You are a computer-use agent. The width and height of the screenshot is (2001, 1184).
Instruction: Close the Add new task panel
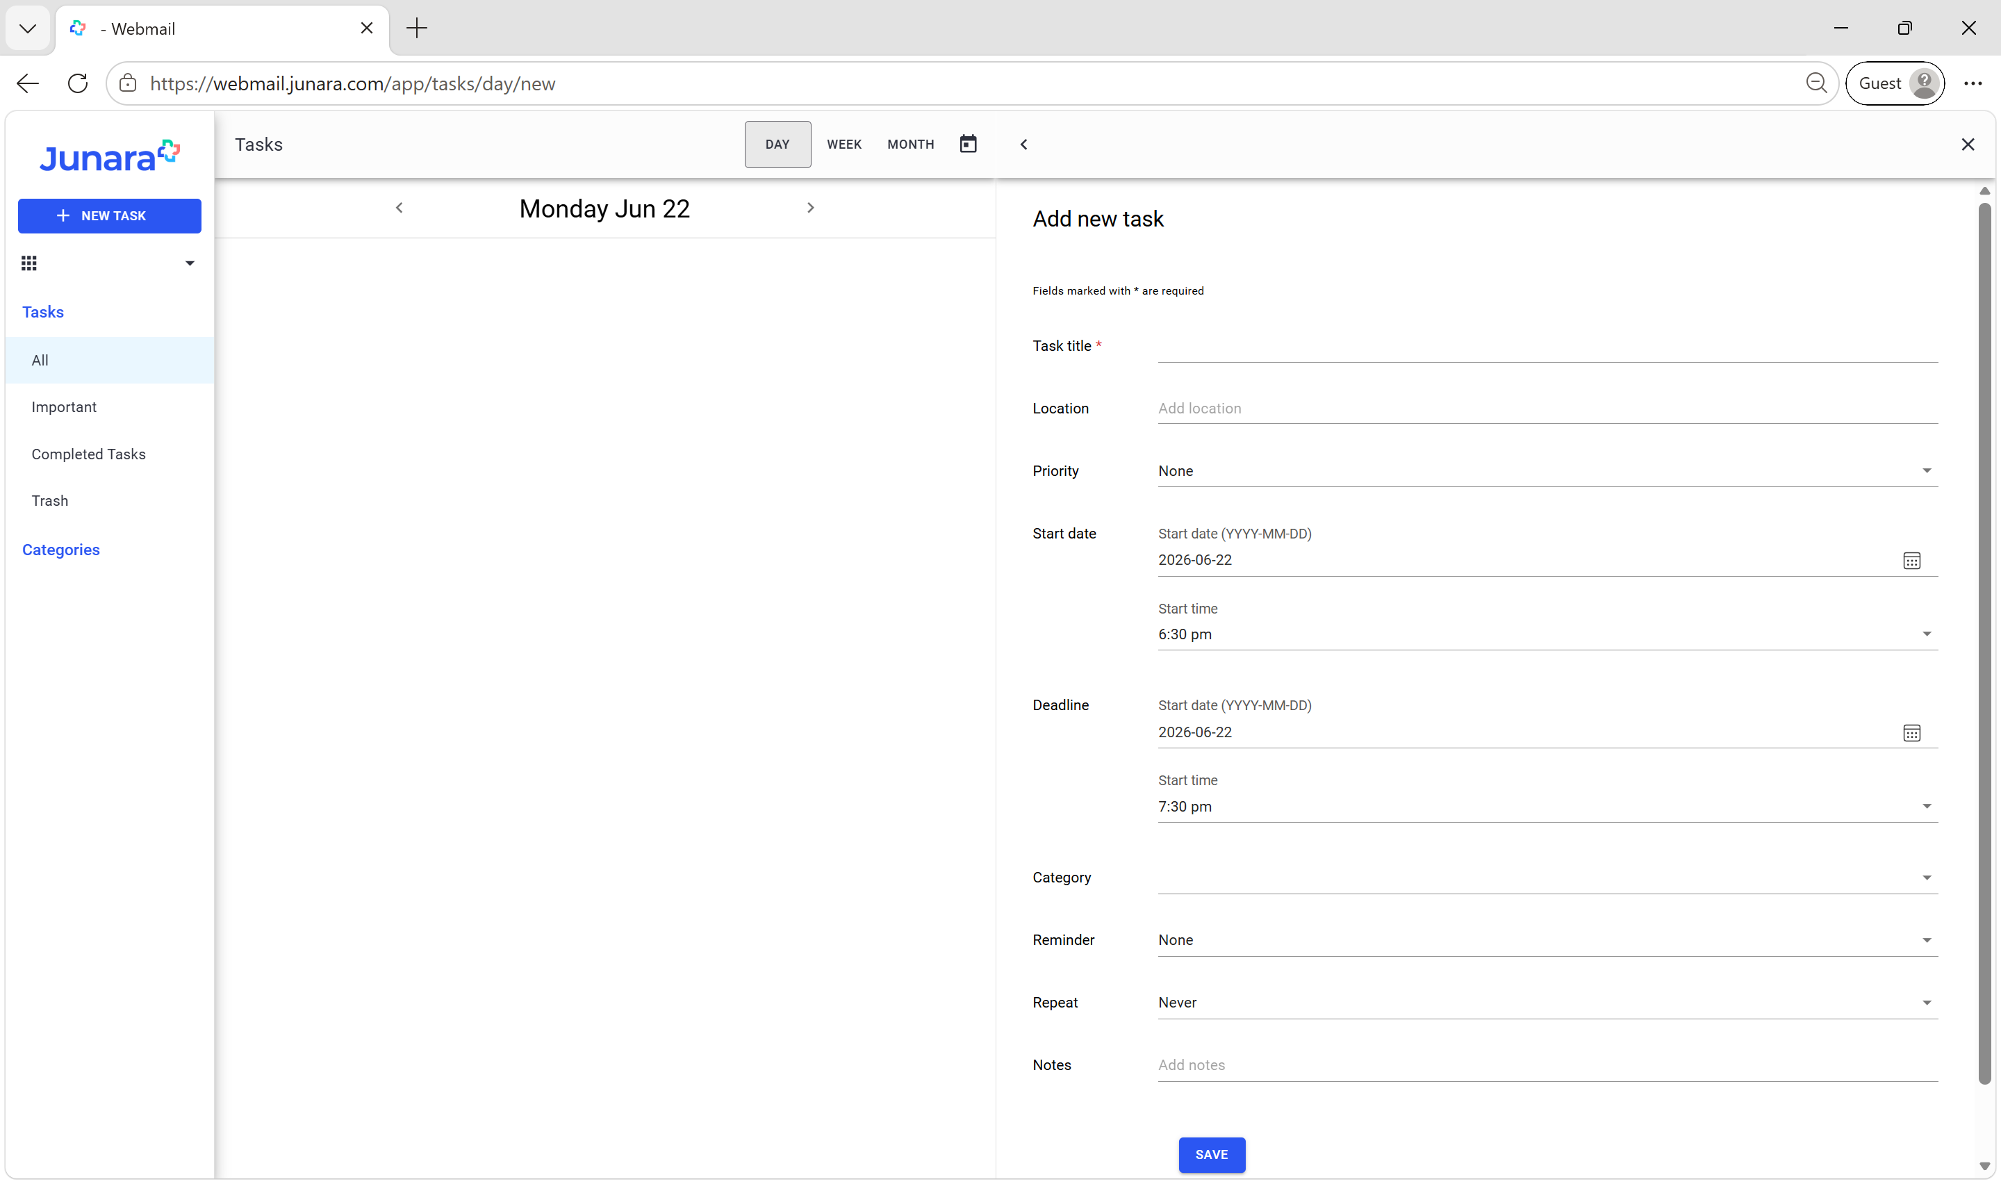coord(1968,145)
